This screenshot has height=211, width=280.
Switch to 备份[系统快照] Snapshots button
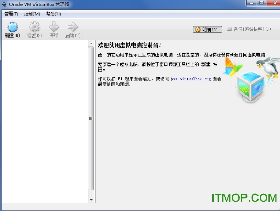pyautogui.click(x=249, y=29)
